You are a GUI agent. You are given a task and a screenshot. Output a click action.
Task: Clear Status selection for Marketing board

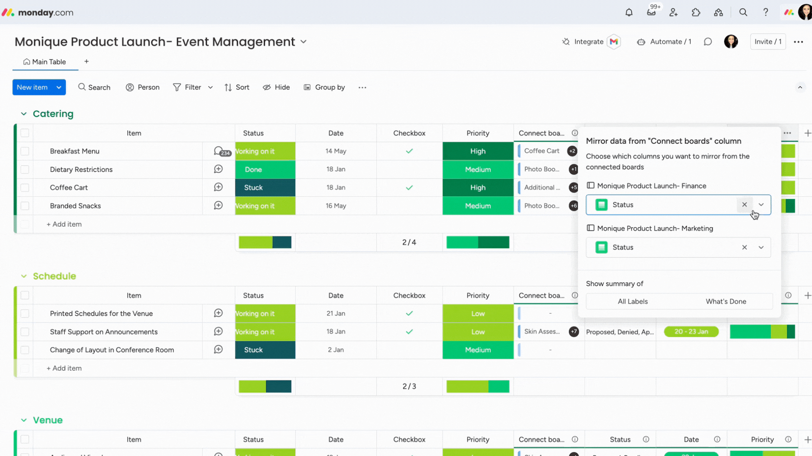click(x=744, y=247)
